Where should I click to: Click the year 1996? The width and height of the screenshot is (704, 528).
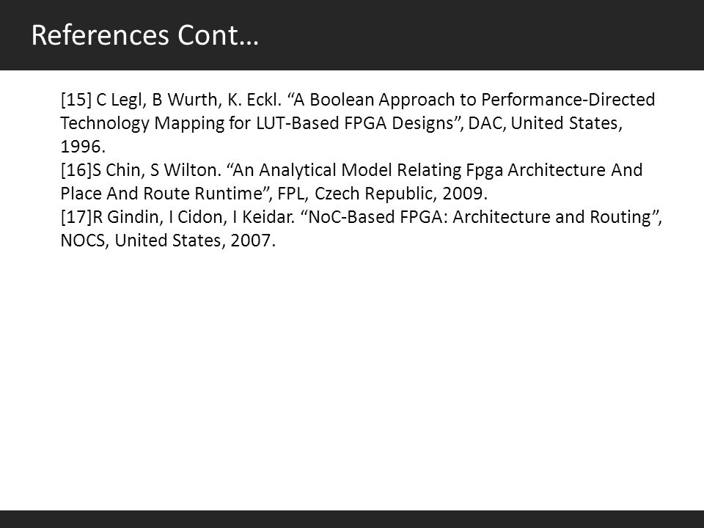(81, 147)
